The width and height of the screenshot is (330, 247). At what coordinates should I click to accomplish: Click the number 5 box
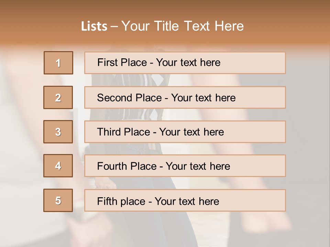pyautogui.click(x=58, y=200)
